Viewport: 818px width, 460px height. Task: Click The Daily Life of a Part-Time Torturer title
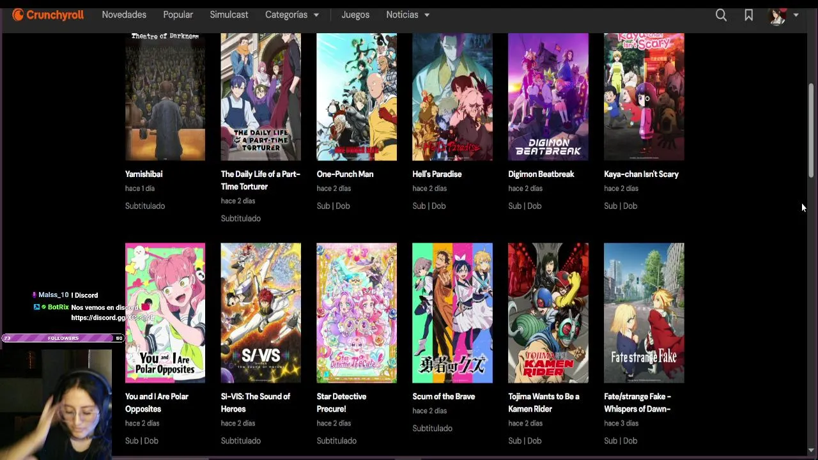260,180
